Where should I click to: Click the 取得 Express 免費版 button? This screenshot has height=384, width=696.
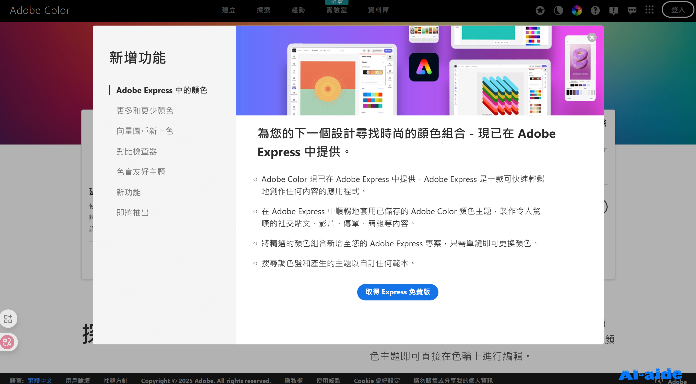coord(398,292)
